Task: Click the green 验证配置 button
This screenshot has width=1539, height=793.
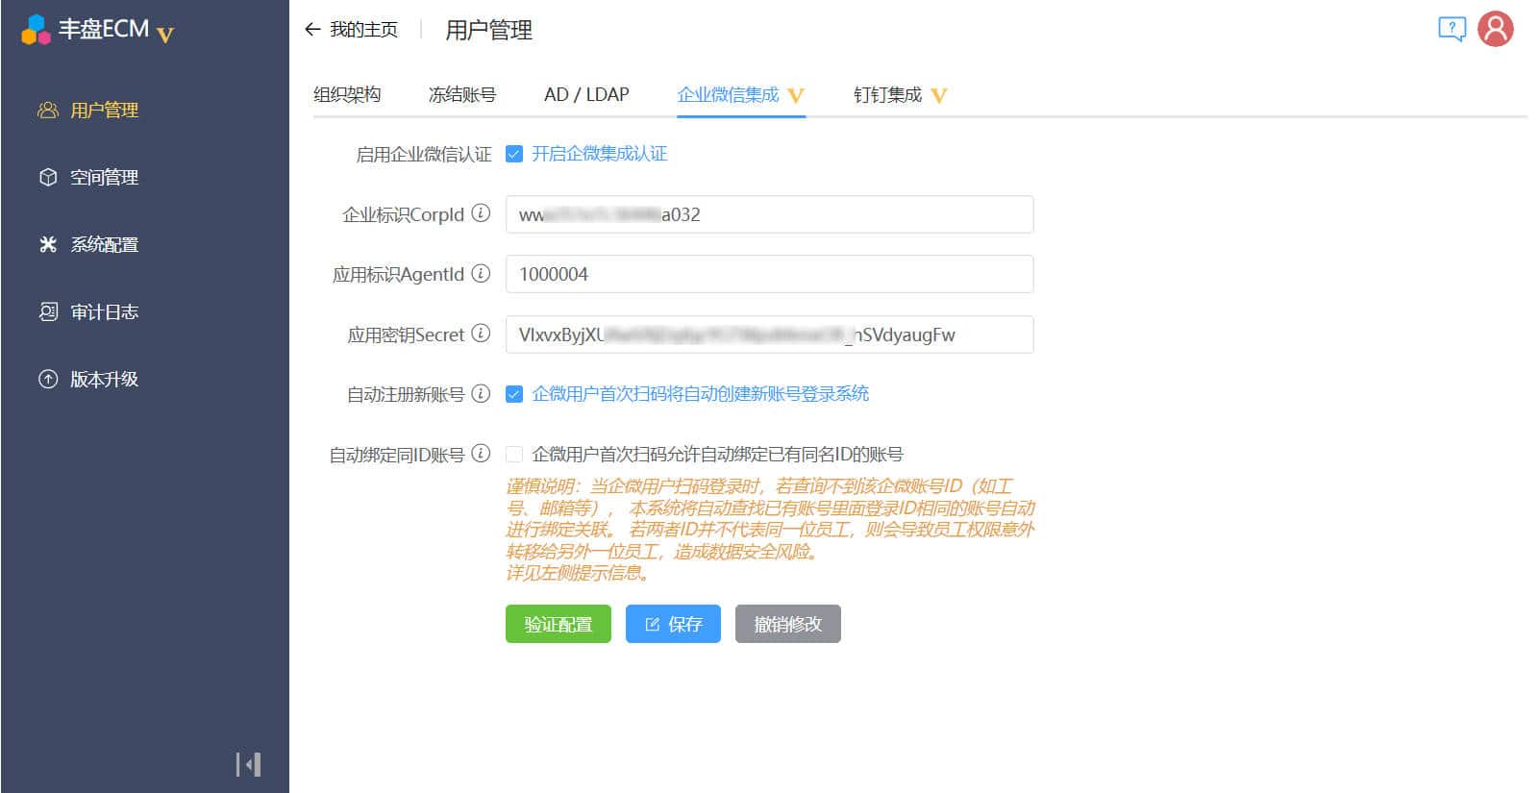Action: [558, 624]
